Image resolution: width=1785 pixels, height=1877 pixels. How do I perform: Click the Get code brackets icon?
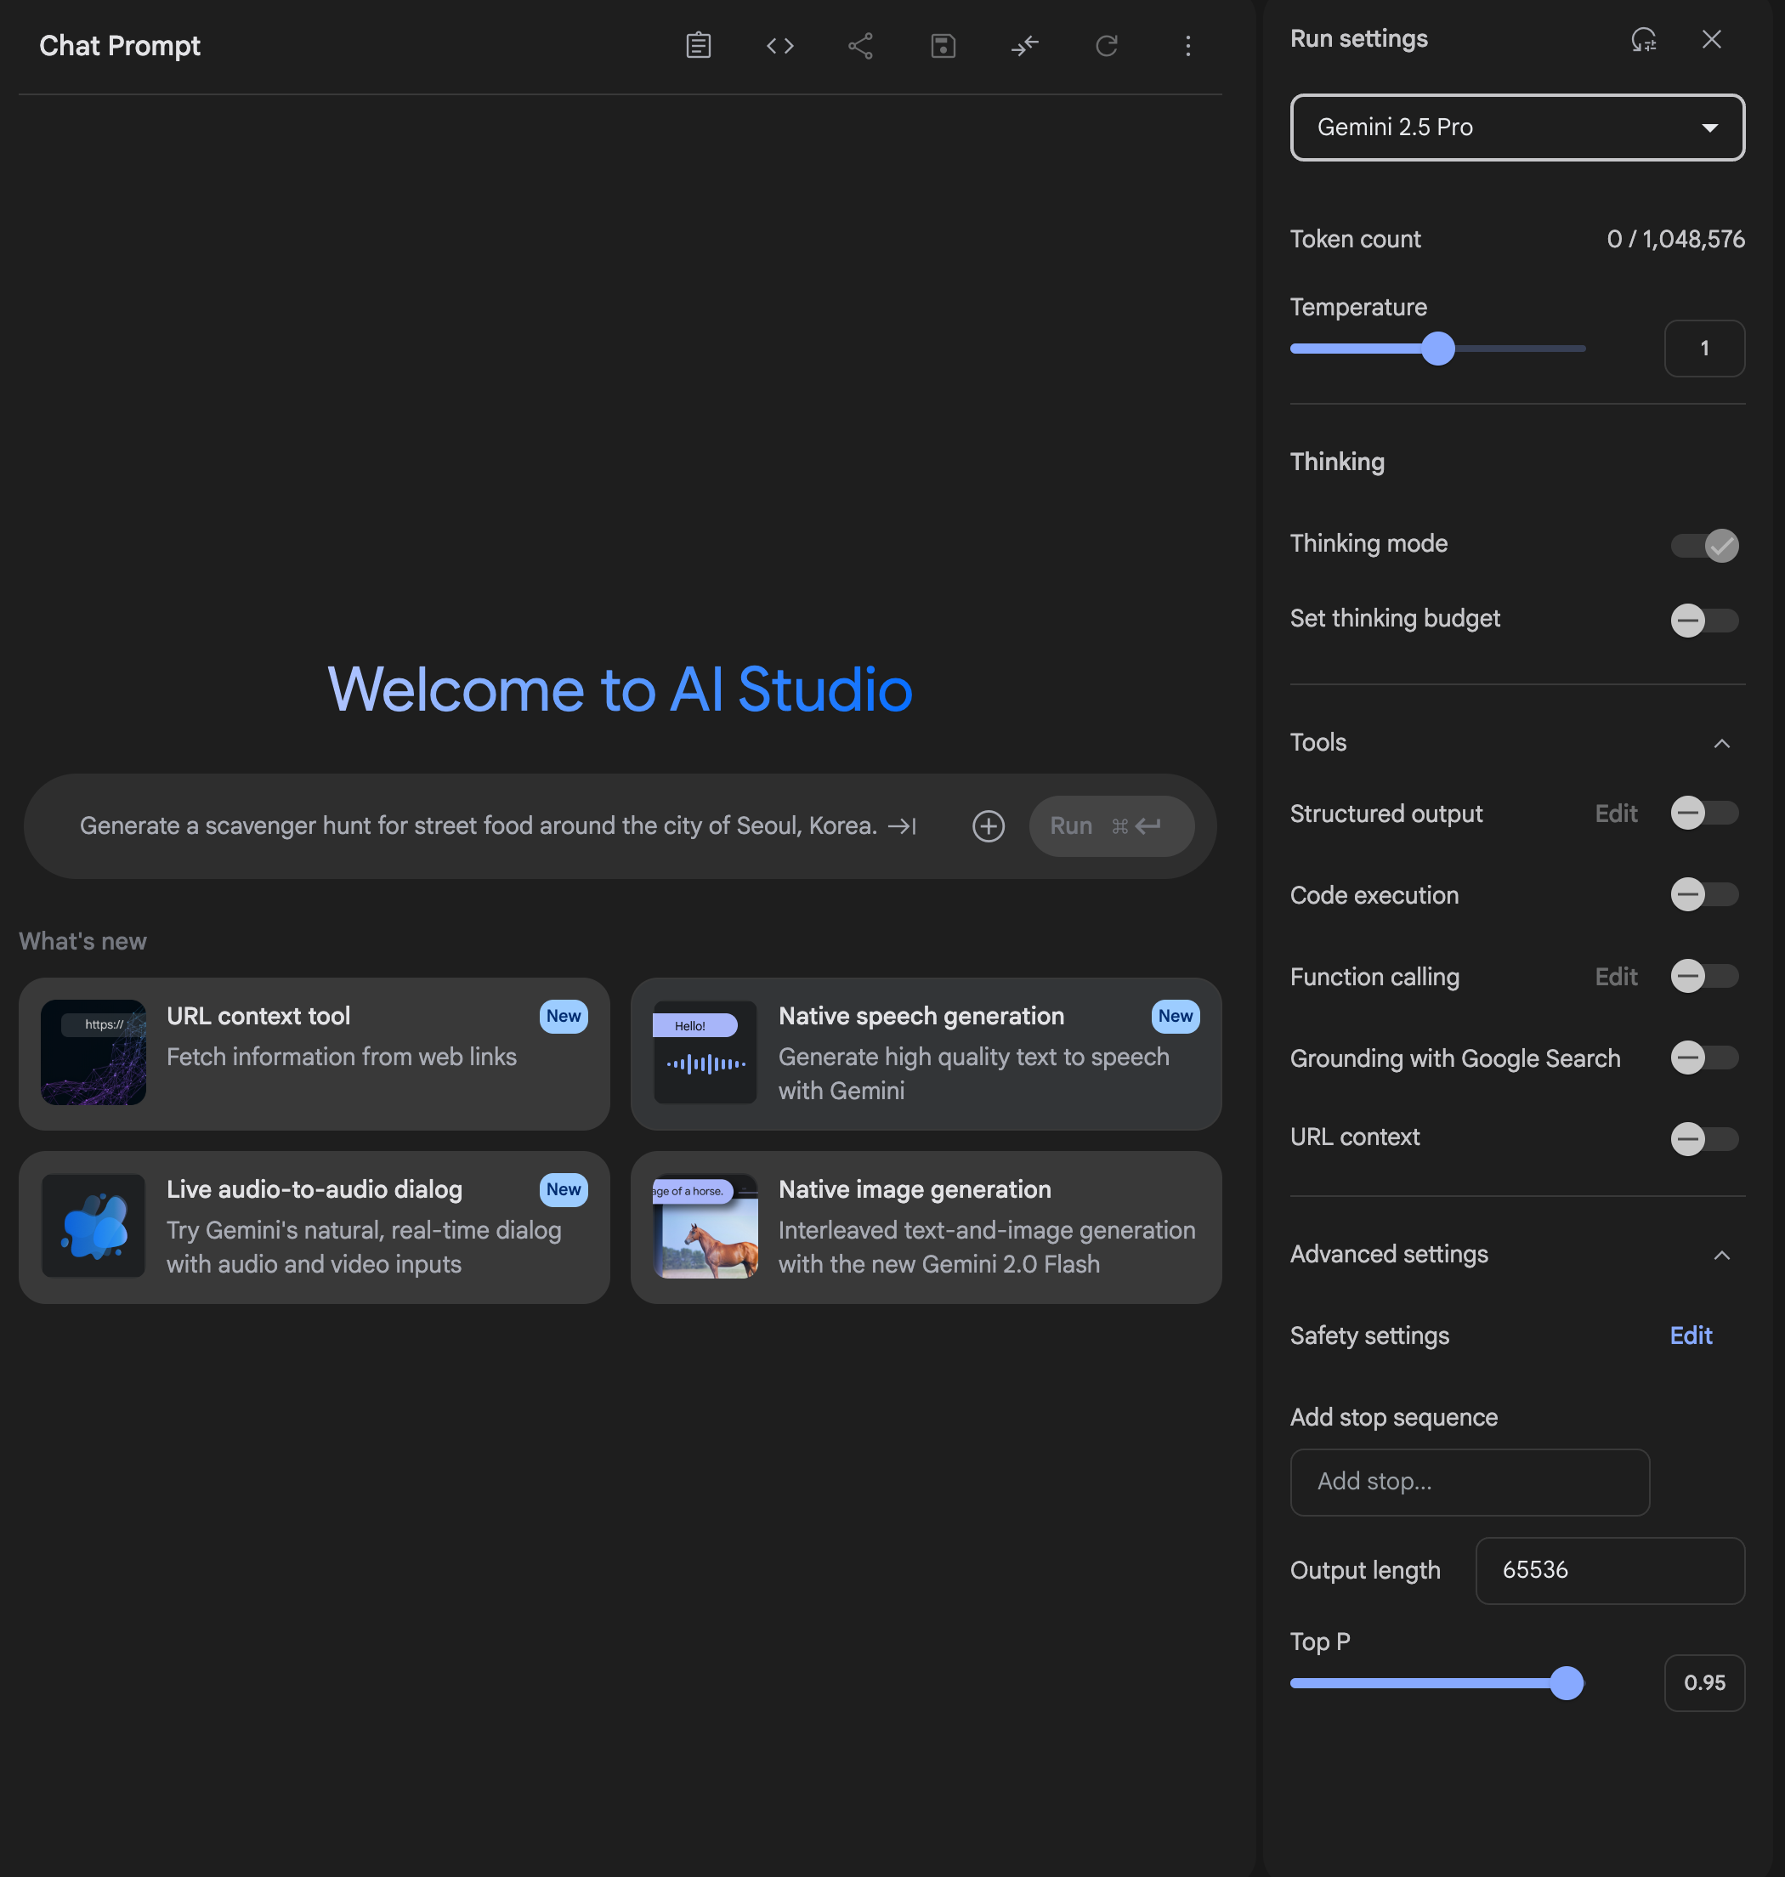pyautogui.click(x=780, y=46)
